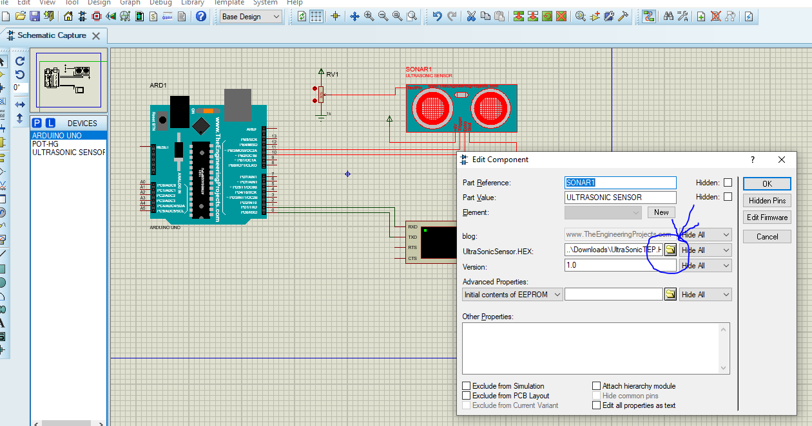The height and width of the screenshot is (426, 812).
Task: Pan view with blue four-arrow icon
Action: click(x=354, y=16)
